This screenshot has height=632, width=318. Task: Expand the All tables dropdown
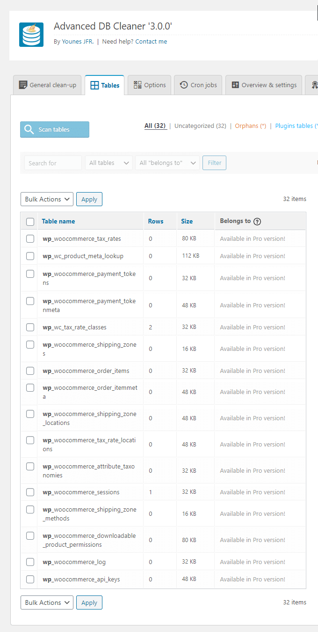tap(109, 163)
